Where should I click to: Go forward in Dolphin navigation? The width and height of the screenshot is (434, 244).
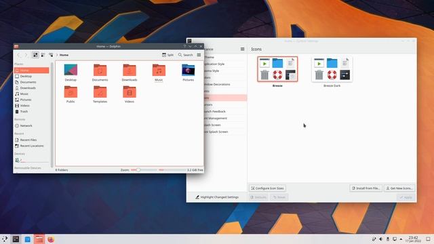click(26, 55)
